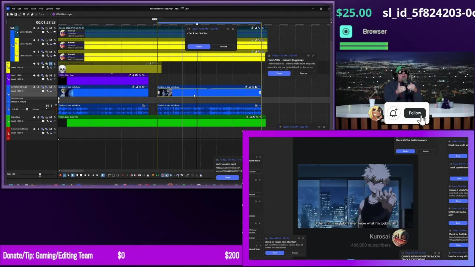Click the red Delete X icon
The image size is (475, 267).
point(123,175)
